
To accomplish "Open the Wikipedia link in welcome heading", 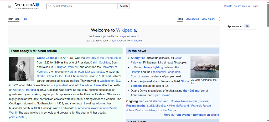I will 126,30.
